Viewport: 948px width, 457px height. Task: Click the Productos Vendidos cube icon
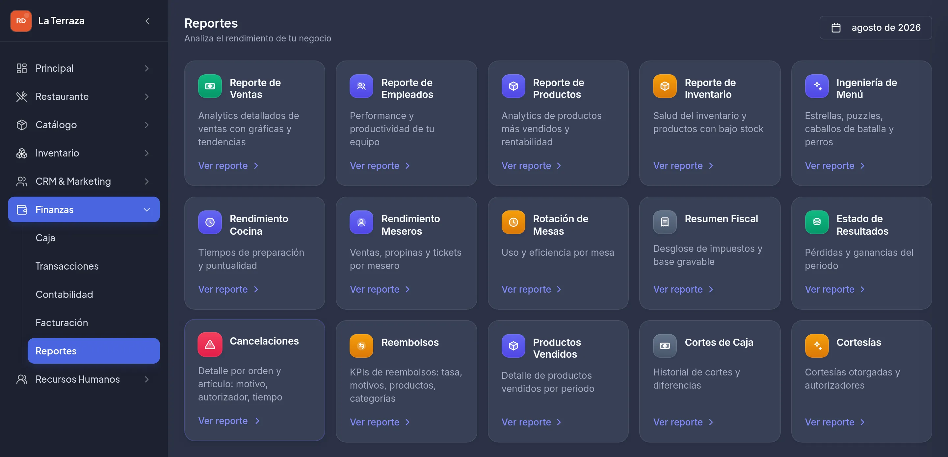pyautogui.click(x=513, y=346)
